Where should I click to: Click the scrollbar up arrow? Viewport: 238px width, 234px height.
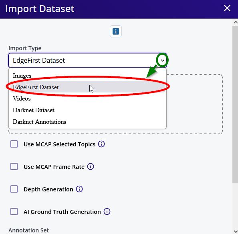pyautogui.click(x=235, y=23)
